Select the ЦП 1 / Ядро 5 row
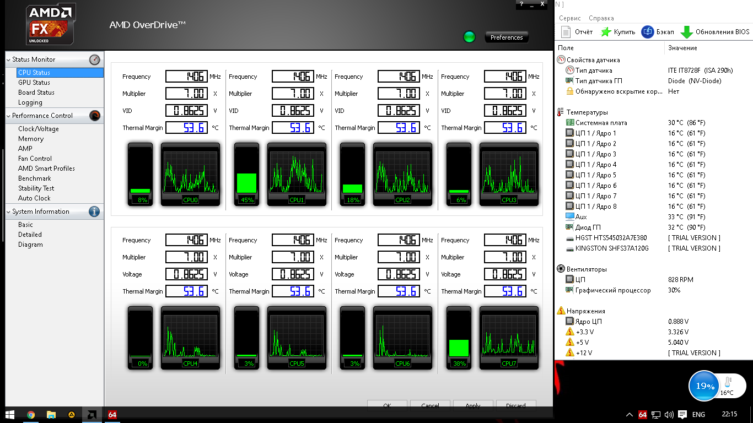Viewport: 753px width, 423px height. (x=654, y=175)
